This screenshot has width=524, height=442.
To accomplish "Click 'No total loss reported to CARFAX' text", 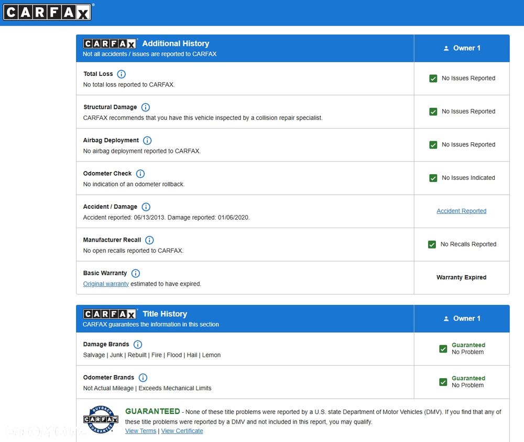I will 129,85.
